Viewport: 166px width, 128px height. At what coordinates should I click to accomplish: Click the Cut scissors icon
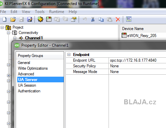click(x=93, y=19)
